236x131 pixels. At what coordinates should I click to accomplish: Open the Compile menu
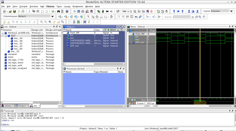pyautogui.click(x=24, y=6)
